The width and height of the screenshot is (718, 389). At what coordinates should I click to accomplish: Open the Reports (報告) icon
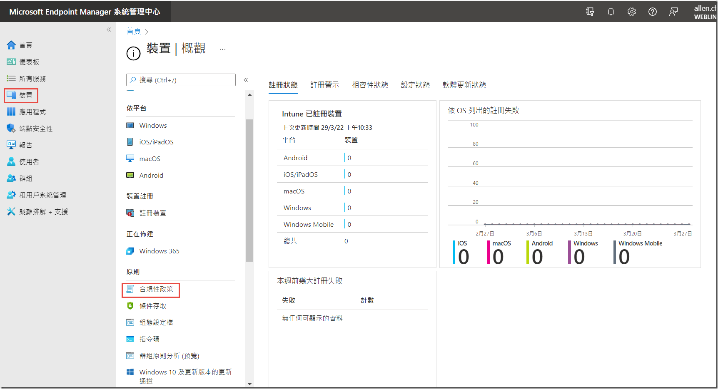coord(11,145)
